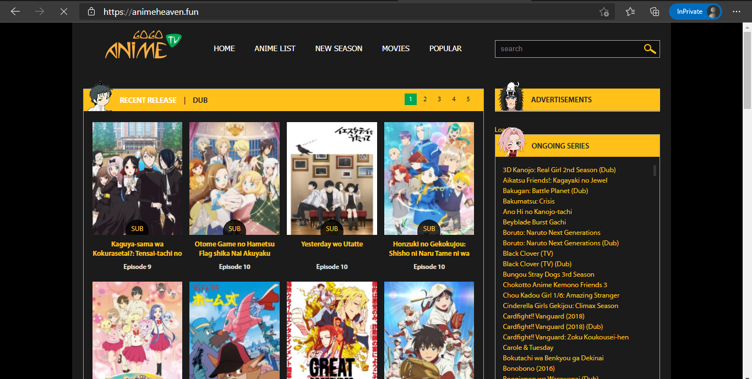
Task: Go to page 4 of recent releases
Action: 454,99
